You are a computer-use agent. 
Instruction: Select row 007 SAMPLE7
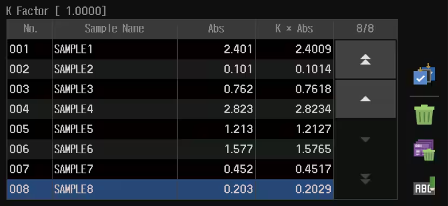(x=170, y=169)
